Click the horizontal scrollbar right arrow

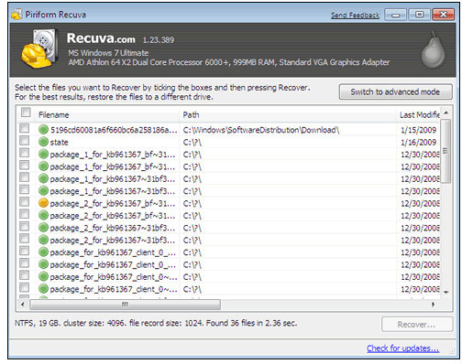433,305
